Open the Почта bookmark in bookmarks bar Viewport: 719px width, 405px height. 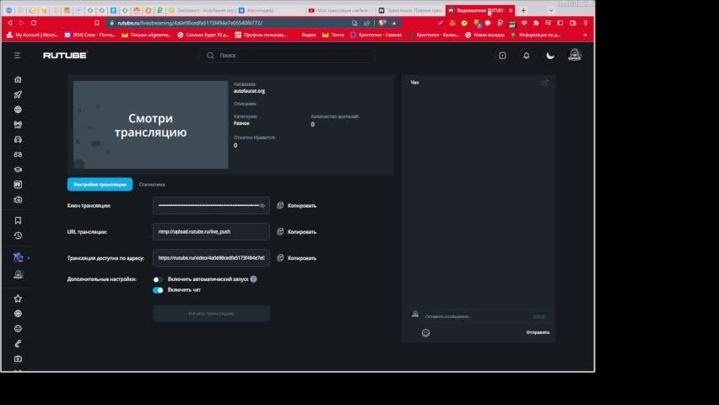pyautogui.click(x=333, y=35)
